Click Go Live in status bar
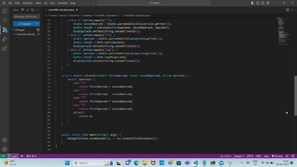297x167 pixels. [278, 156]
